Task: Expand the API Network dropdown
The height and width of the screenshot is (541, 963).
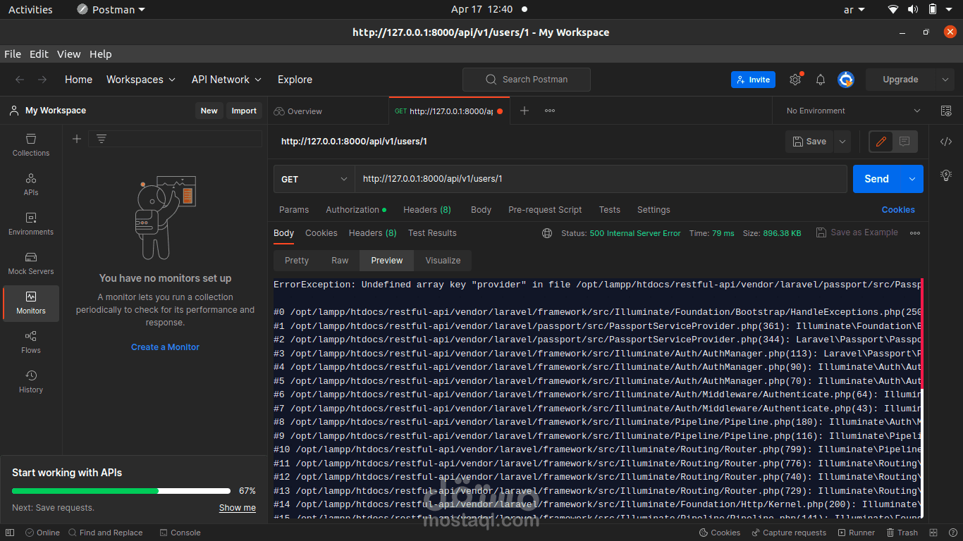Action: point(226,80)
